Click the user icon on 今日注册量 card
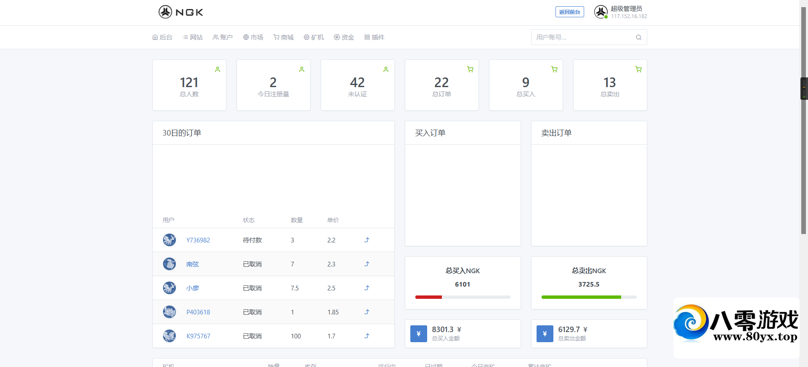 click(302, 69)
